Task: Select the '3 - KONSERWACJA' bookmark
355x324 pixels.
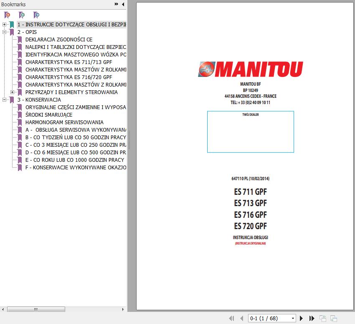Action: point(39,99)
